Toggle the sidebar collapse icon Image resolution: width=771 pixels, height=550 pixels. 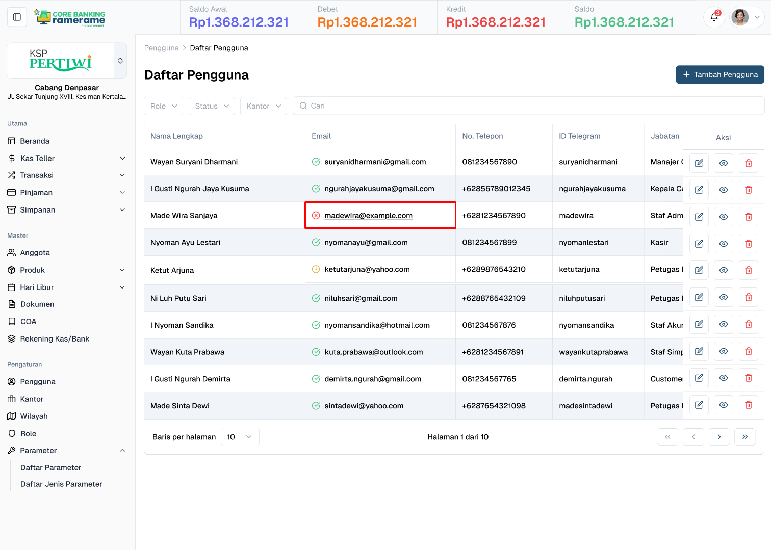17,17
